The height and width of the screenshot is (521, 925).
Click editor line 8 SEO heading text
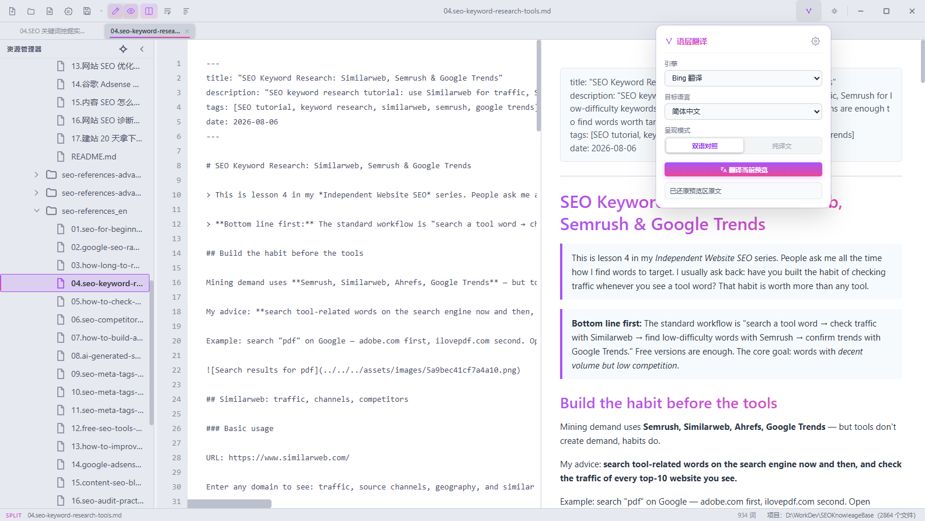[x=339, y=166]
